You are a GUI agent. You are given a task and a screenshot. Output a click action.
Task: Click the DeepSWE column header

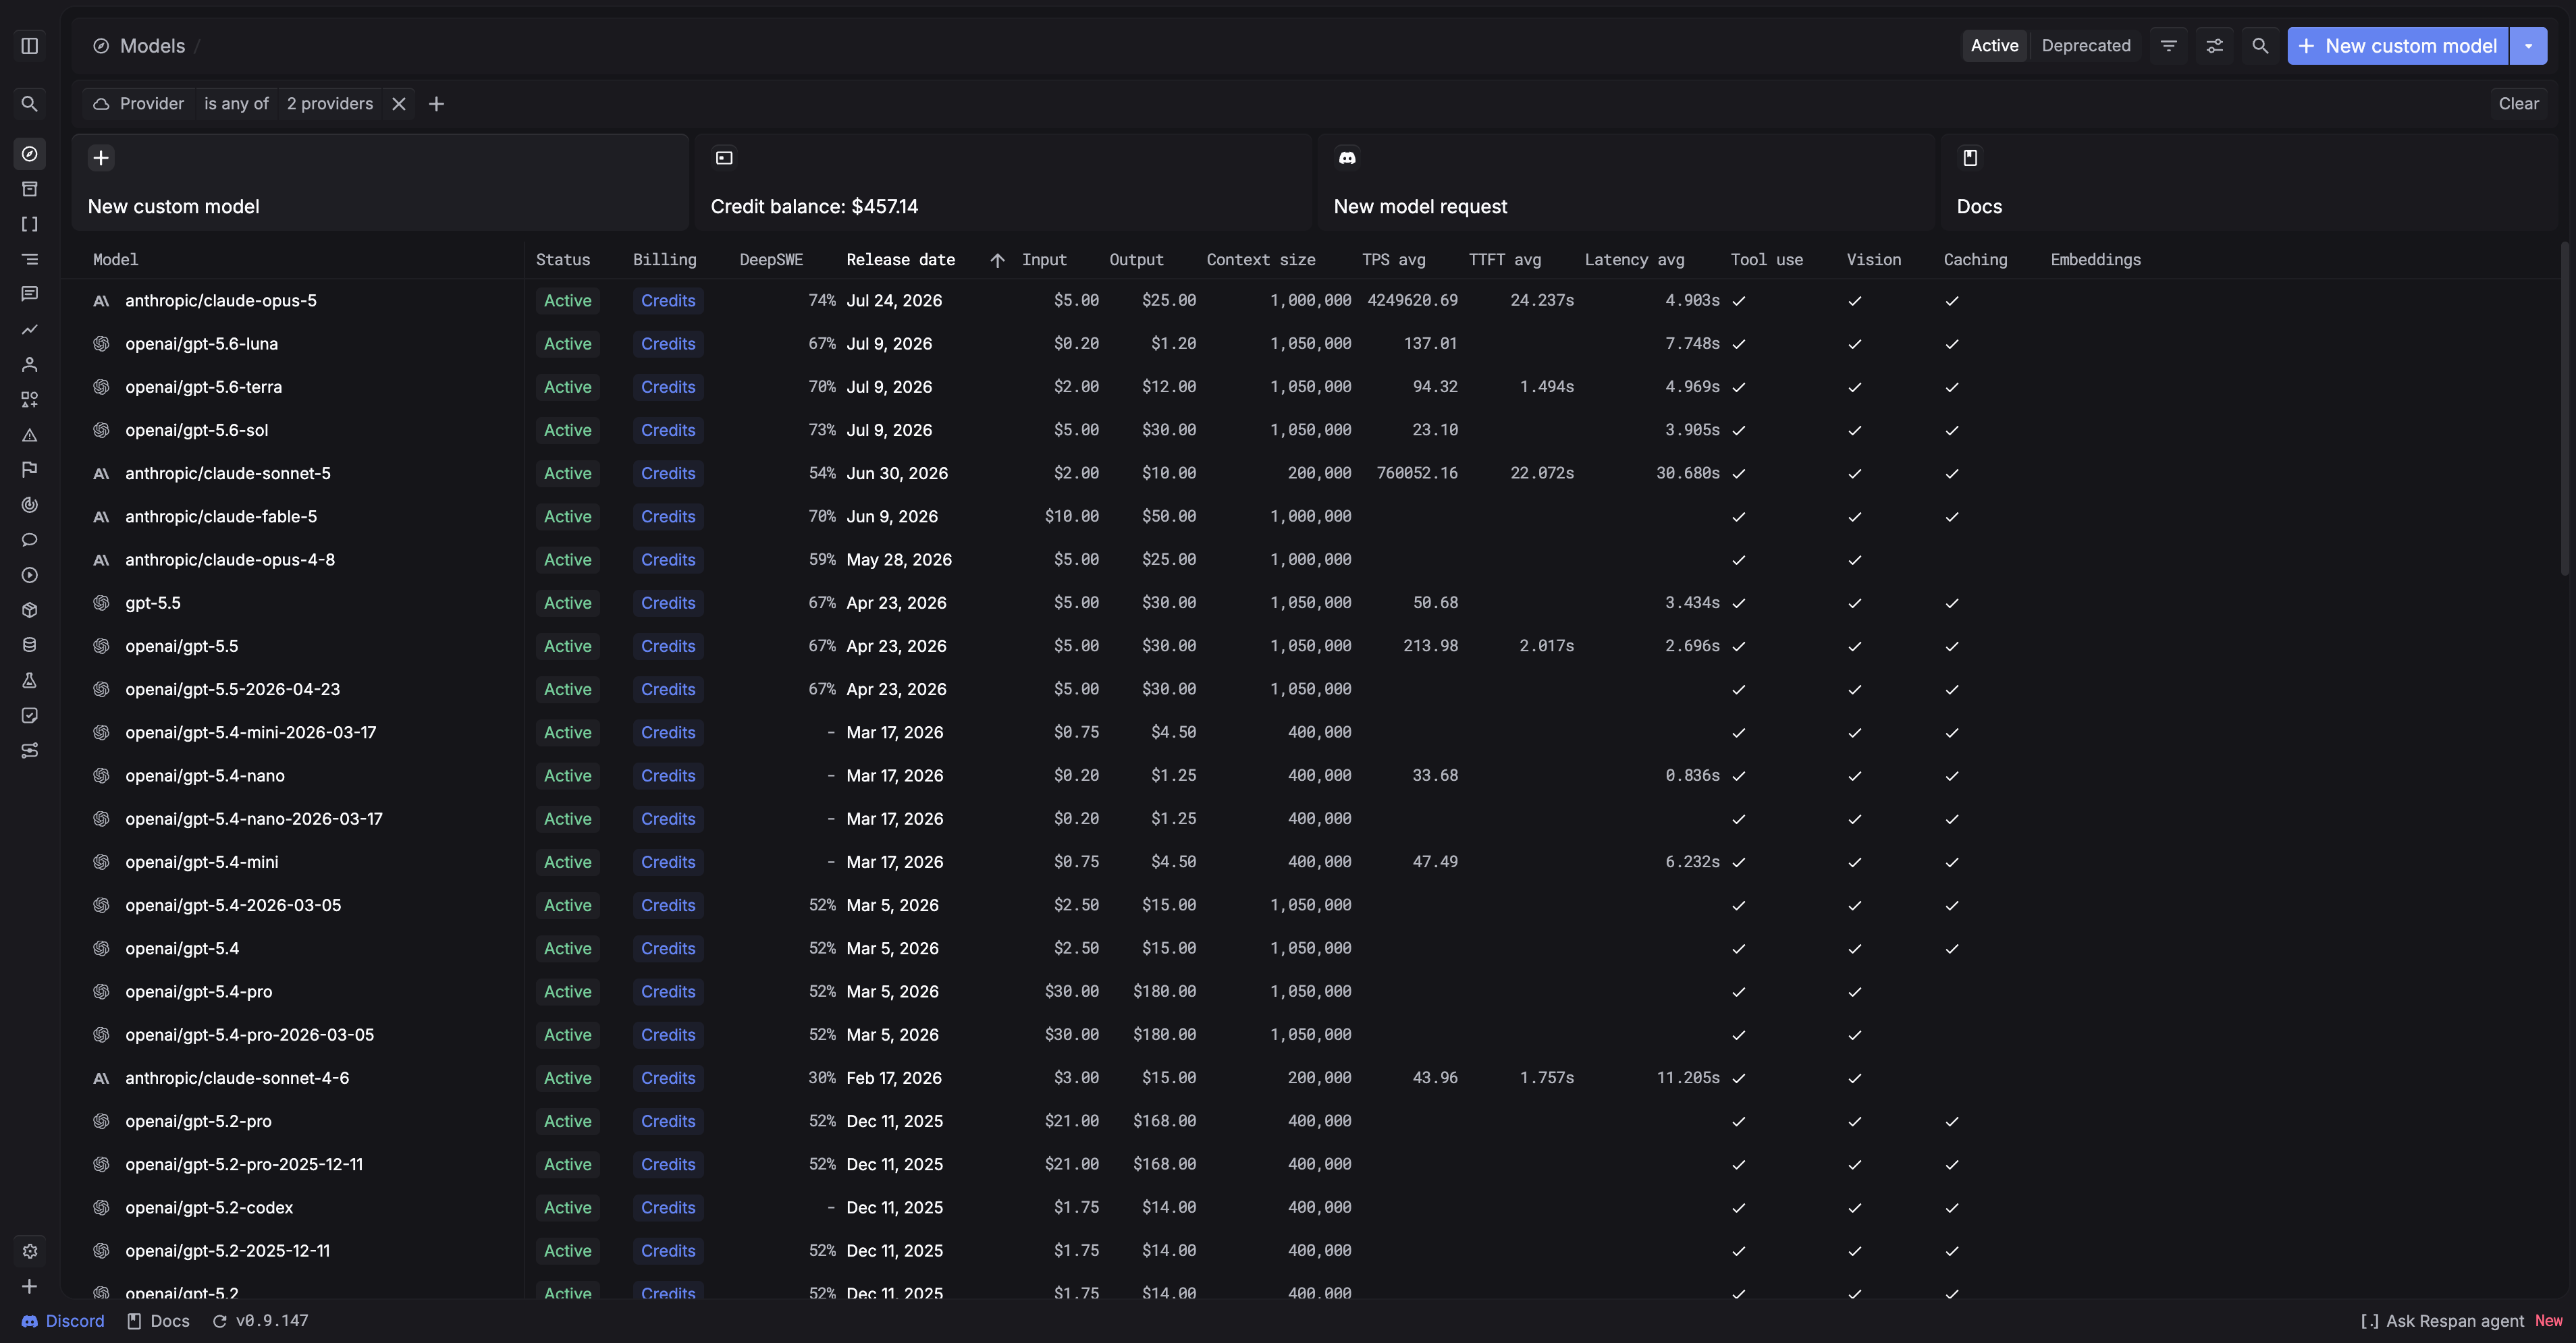coord(771,260)
